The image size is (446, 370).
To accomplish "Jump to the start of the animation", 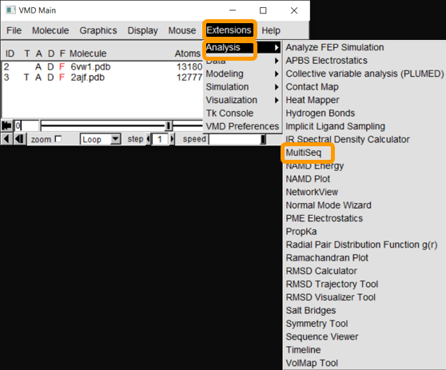I will [x=6, y=125].
